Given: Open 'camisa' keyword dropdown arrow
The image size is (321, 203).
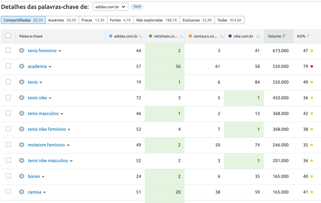Looking at the screenshot, I should tap(44, 193).
